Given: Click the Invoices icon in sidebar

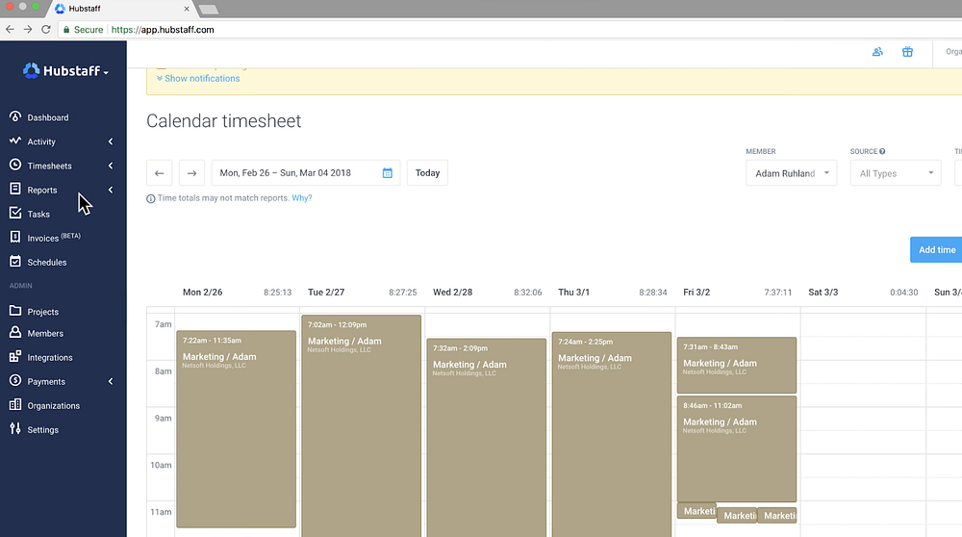Looking at the screenshot, I should [x=15, y=237].
